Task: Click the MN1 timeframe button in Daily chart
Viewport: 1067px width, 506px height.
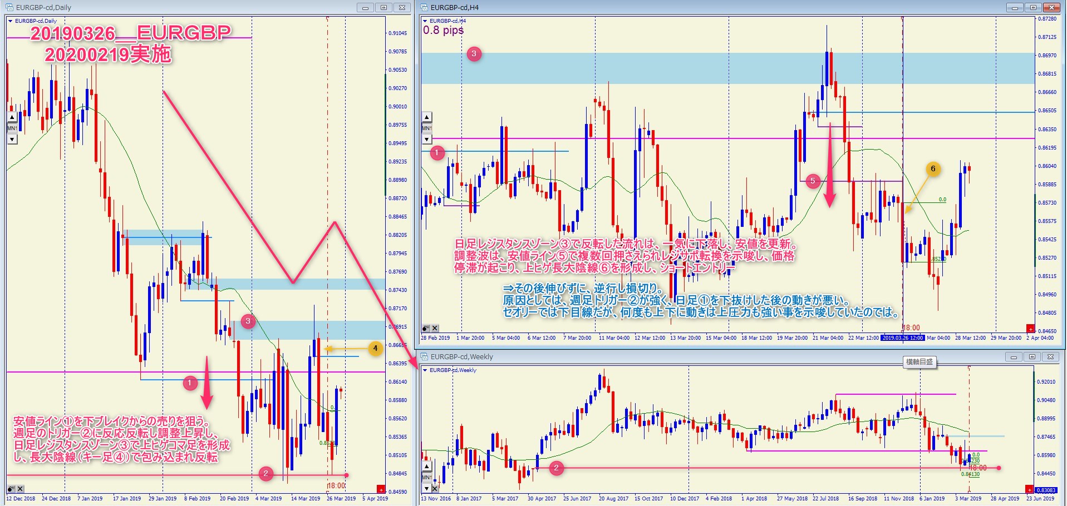Action: [x=12, y=128]
